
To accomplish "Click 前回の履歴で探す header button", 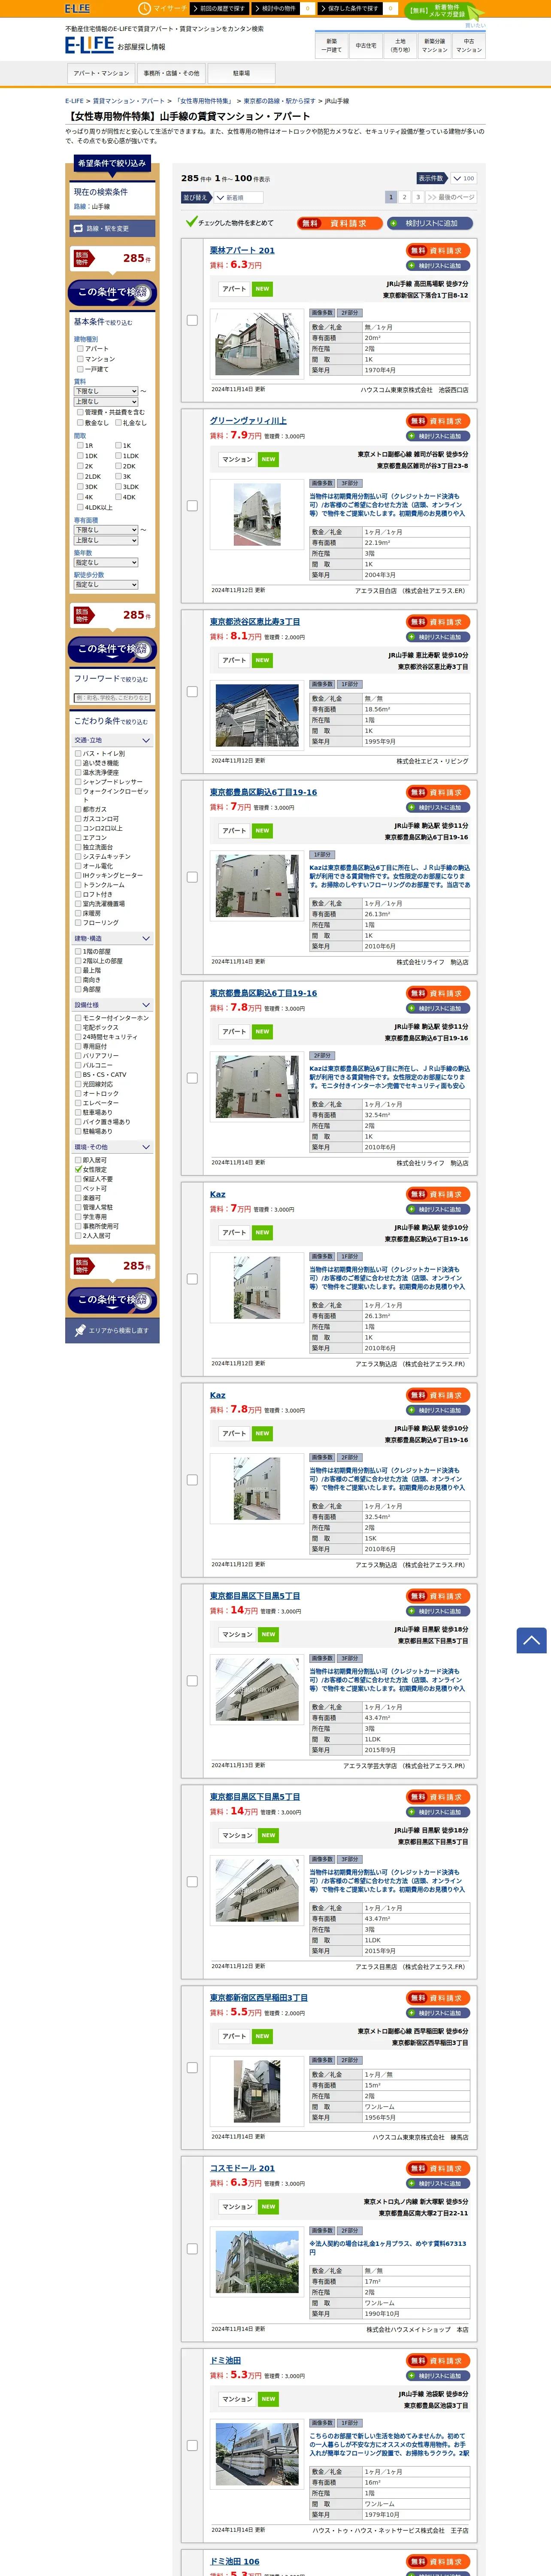I will coord(219,8).
